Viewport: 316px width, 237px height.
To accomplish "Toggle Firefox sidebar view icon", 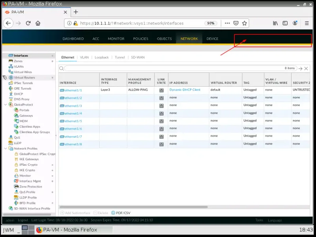I will 285,23.
